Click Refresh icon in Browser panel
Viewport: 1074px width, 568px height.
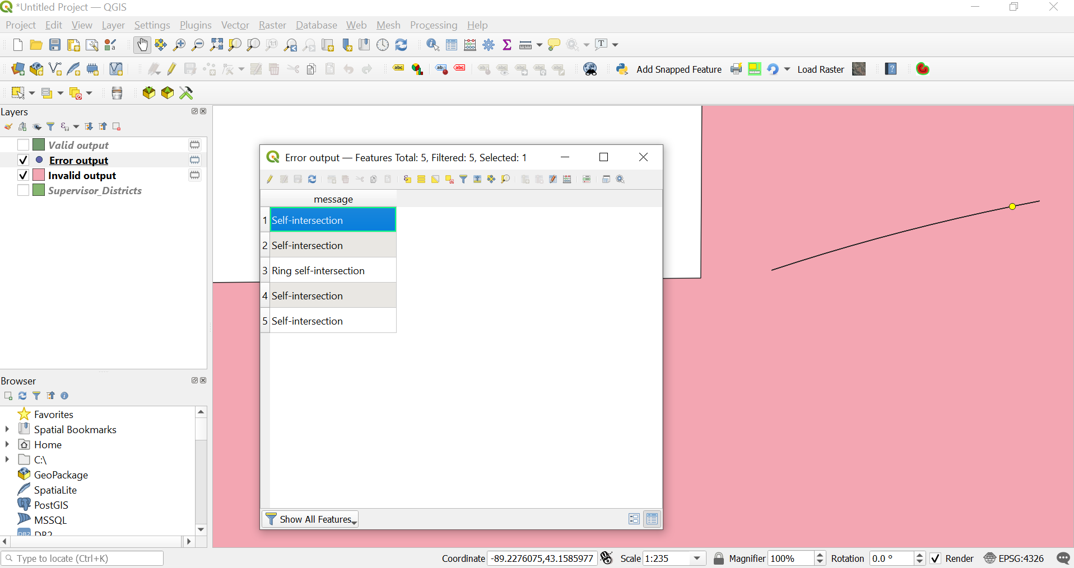click(22, 396)
